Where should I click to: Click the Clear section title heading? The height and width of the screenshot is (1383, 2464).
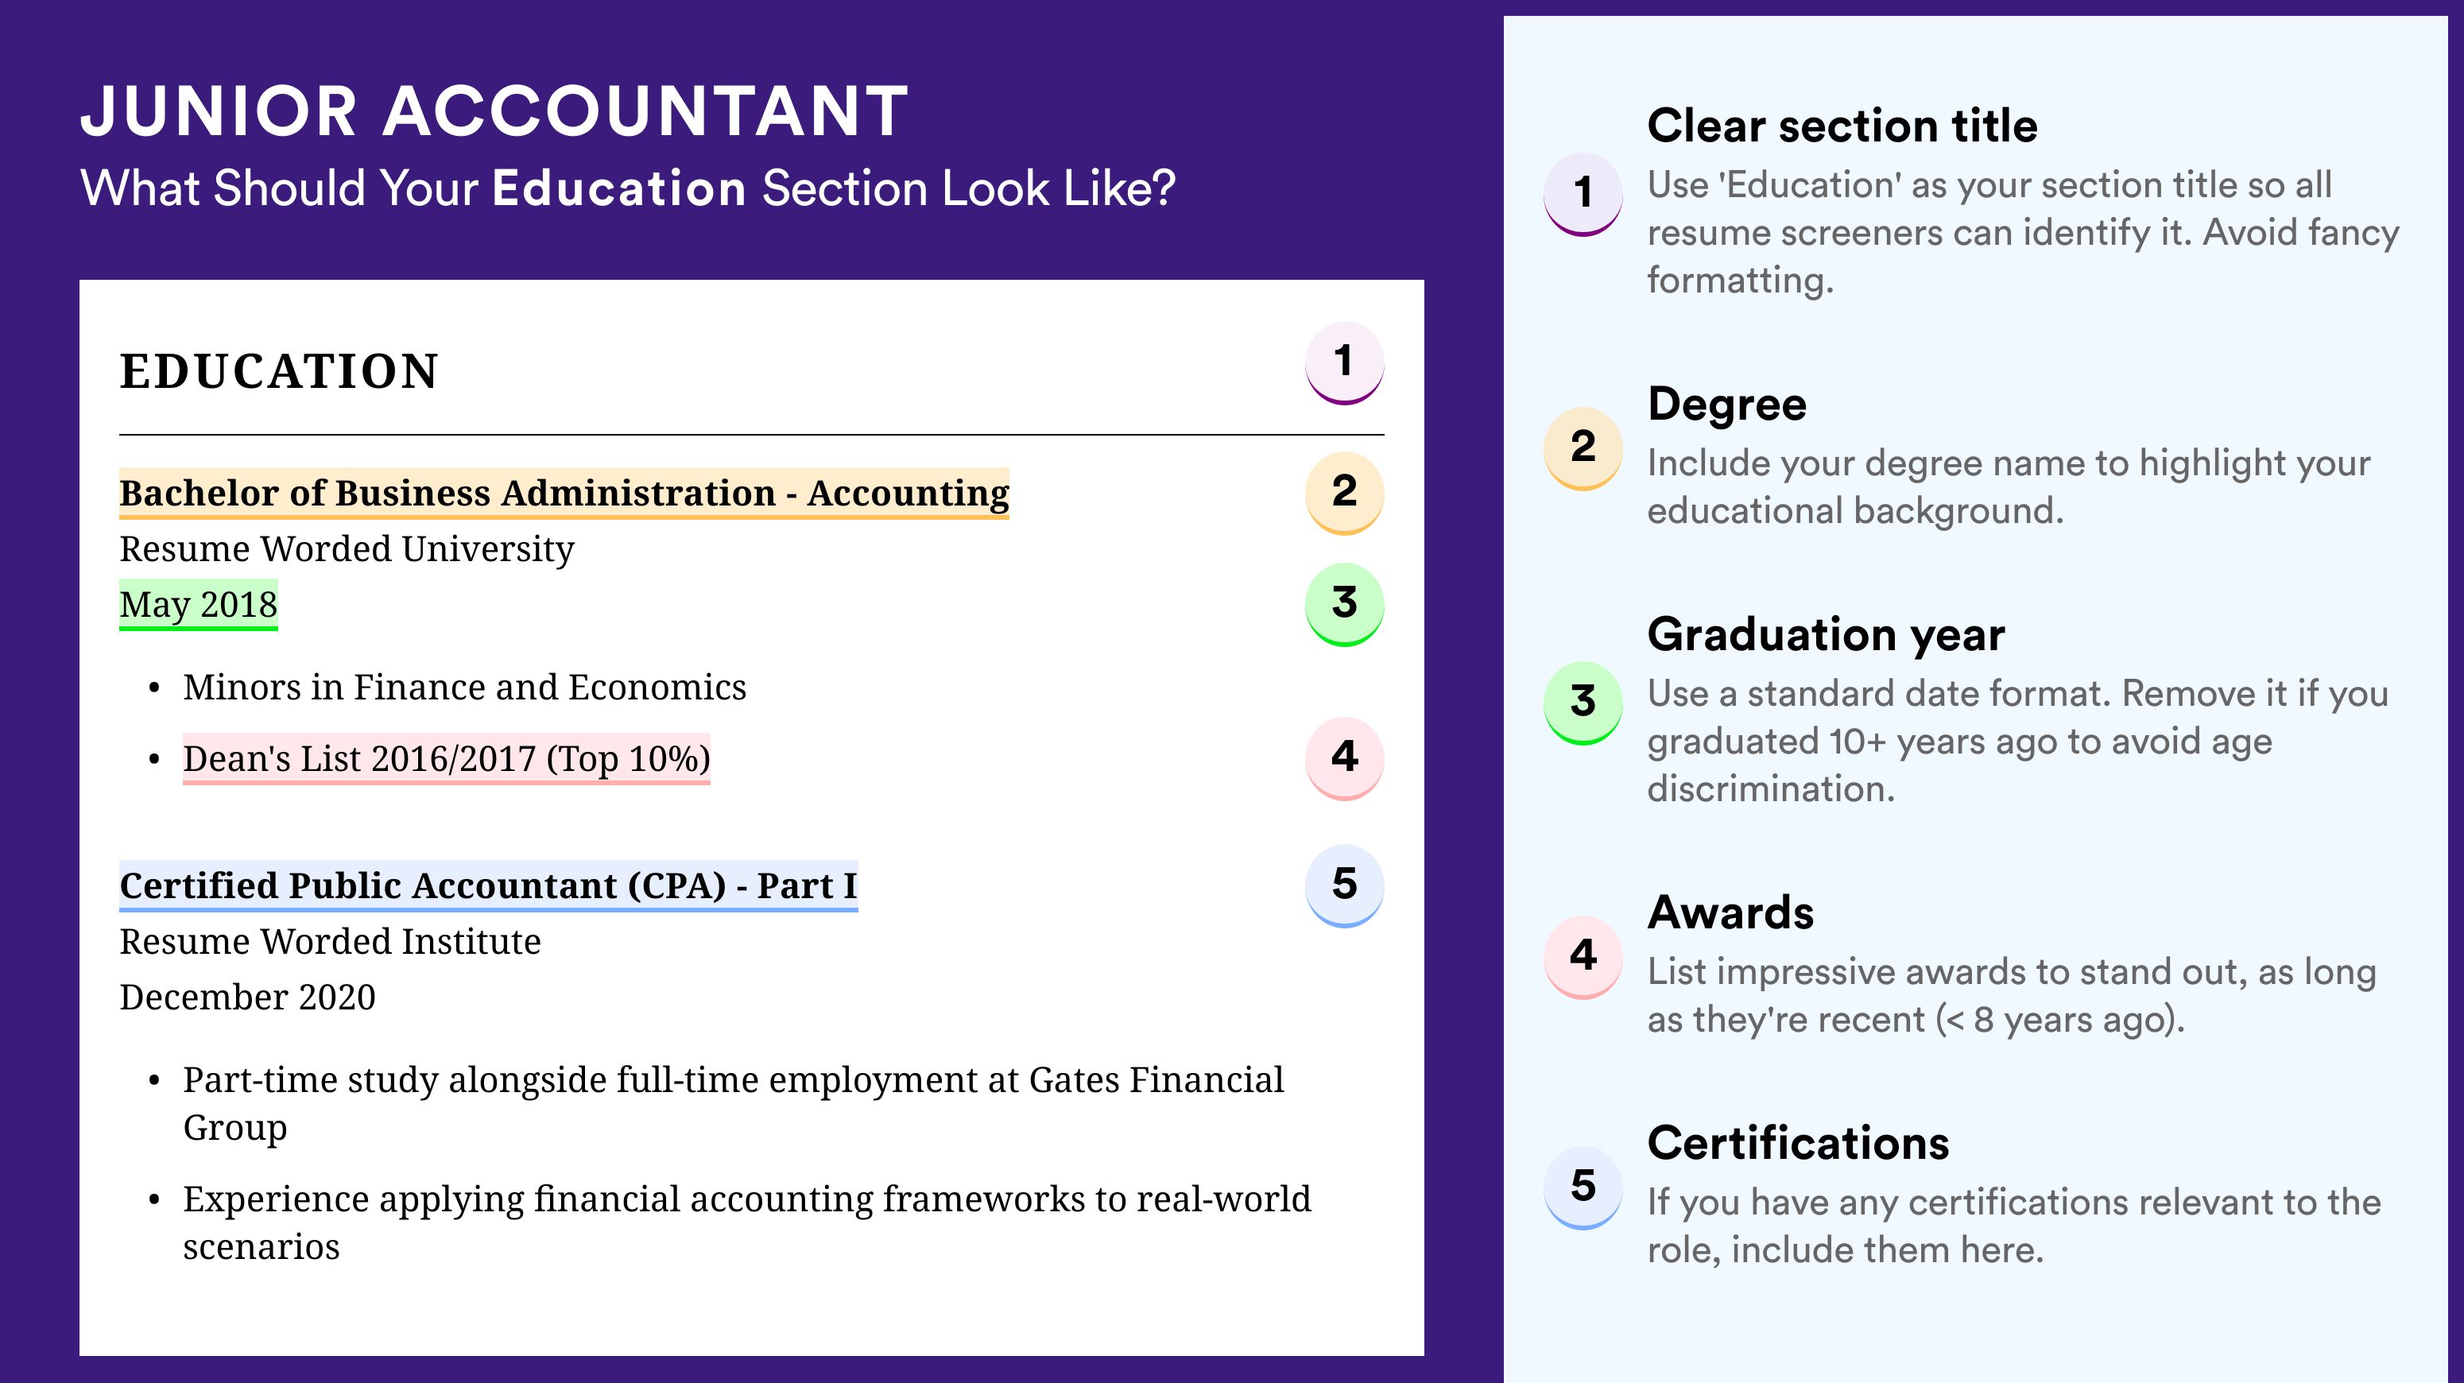(1842, 126)
